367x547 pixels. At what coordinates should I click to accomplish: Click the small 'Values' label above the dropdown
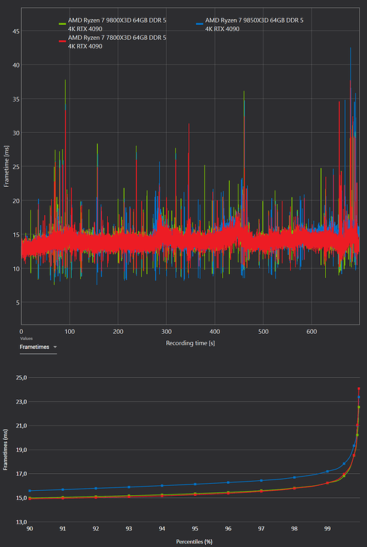pos(26,338)
